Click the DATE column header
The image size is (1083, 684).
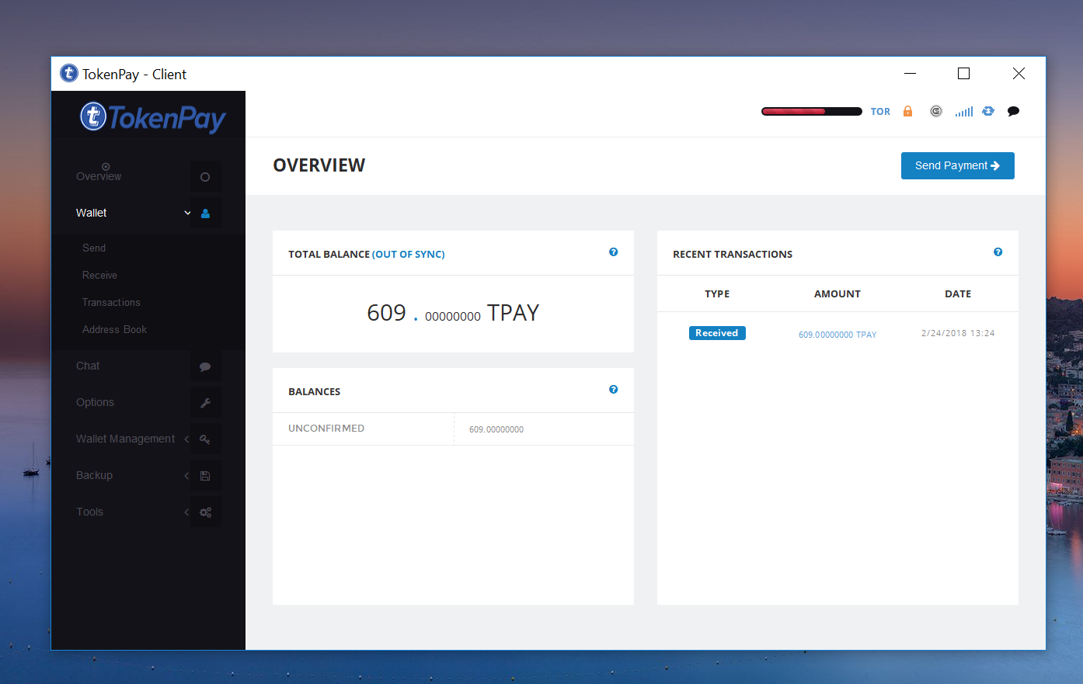[x=958, y=293]
